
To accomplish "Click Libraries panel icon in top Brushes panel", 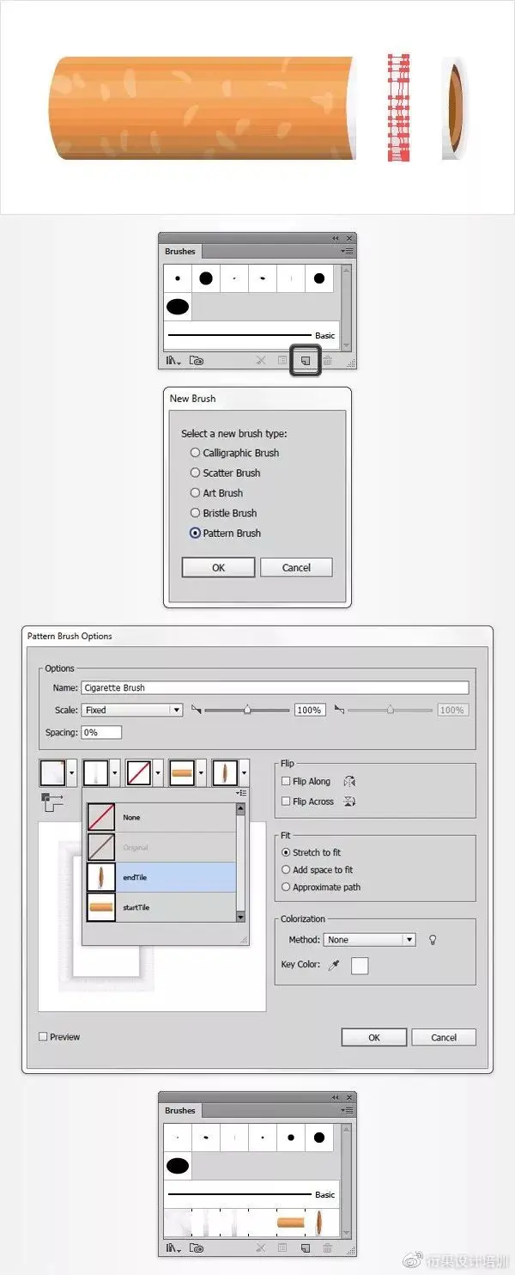I will click(197, 361).
